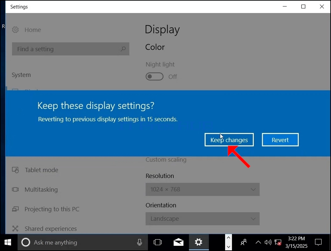Open the Mail app on taskbar

(x=178, y=242)
